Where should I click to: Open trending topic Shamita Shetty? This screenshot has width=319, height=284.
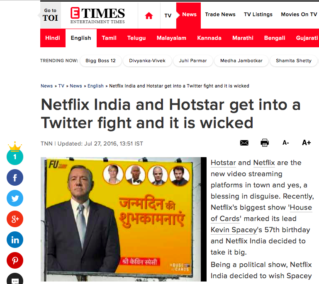294,61
